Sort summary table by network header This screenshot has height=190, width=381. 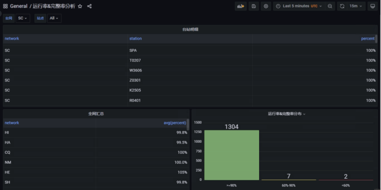point(12,123)
